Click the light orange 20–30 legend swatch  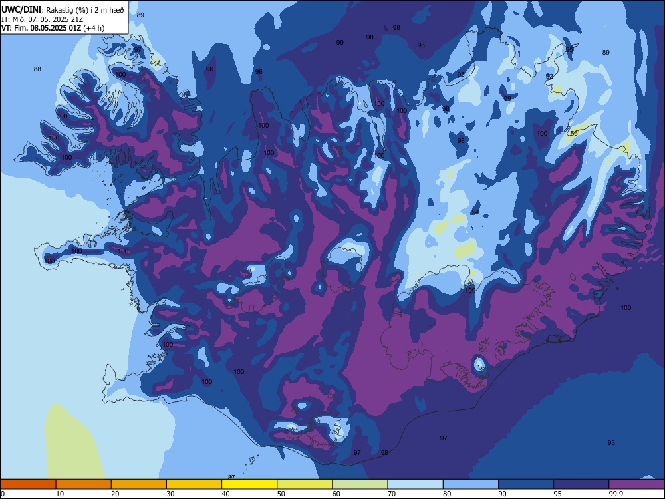point(139,484)
